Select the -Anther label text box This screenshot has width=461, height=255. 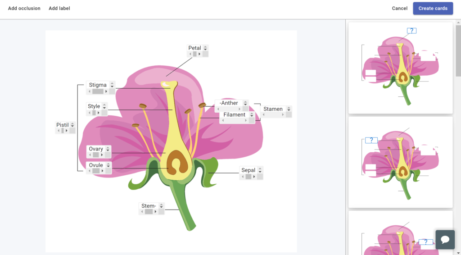(x=229, y=103)
